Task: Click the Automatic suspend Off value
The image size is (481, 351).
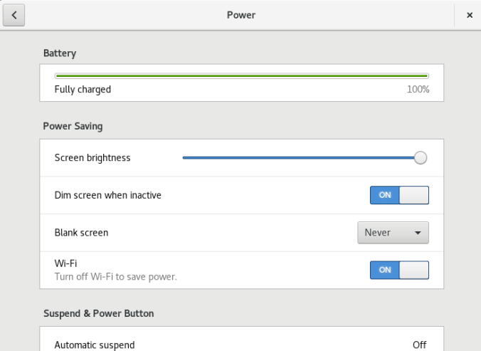Action: pyautogui.click(x=420, y=345)
